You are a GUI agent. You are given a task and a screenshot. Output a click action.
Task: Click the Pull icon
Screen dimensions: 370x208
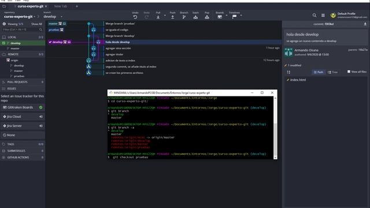pos(158,17)
